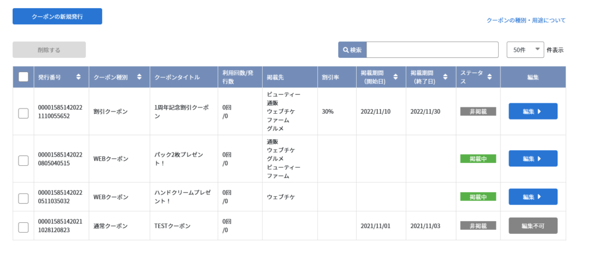Check the box for 1周年記念割引クーポン row
Image resolution: width=591 pixels, height=257 pixels.
pos(24,113)
